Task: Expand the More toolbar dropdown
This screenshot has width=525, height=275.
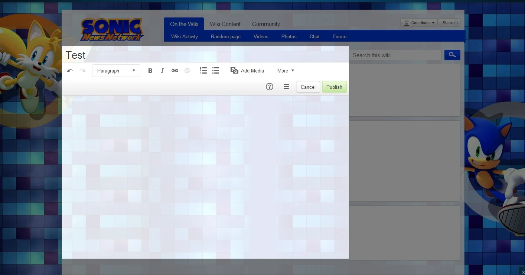Action: [x=286, y=71]
